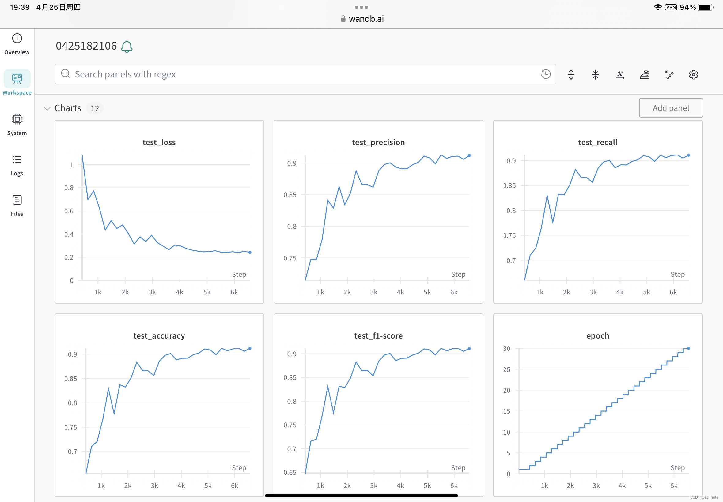The height and width of the screenshot is (502, 723).
Task: Open the Files panel
Action: (x=17, y=205)
